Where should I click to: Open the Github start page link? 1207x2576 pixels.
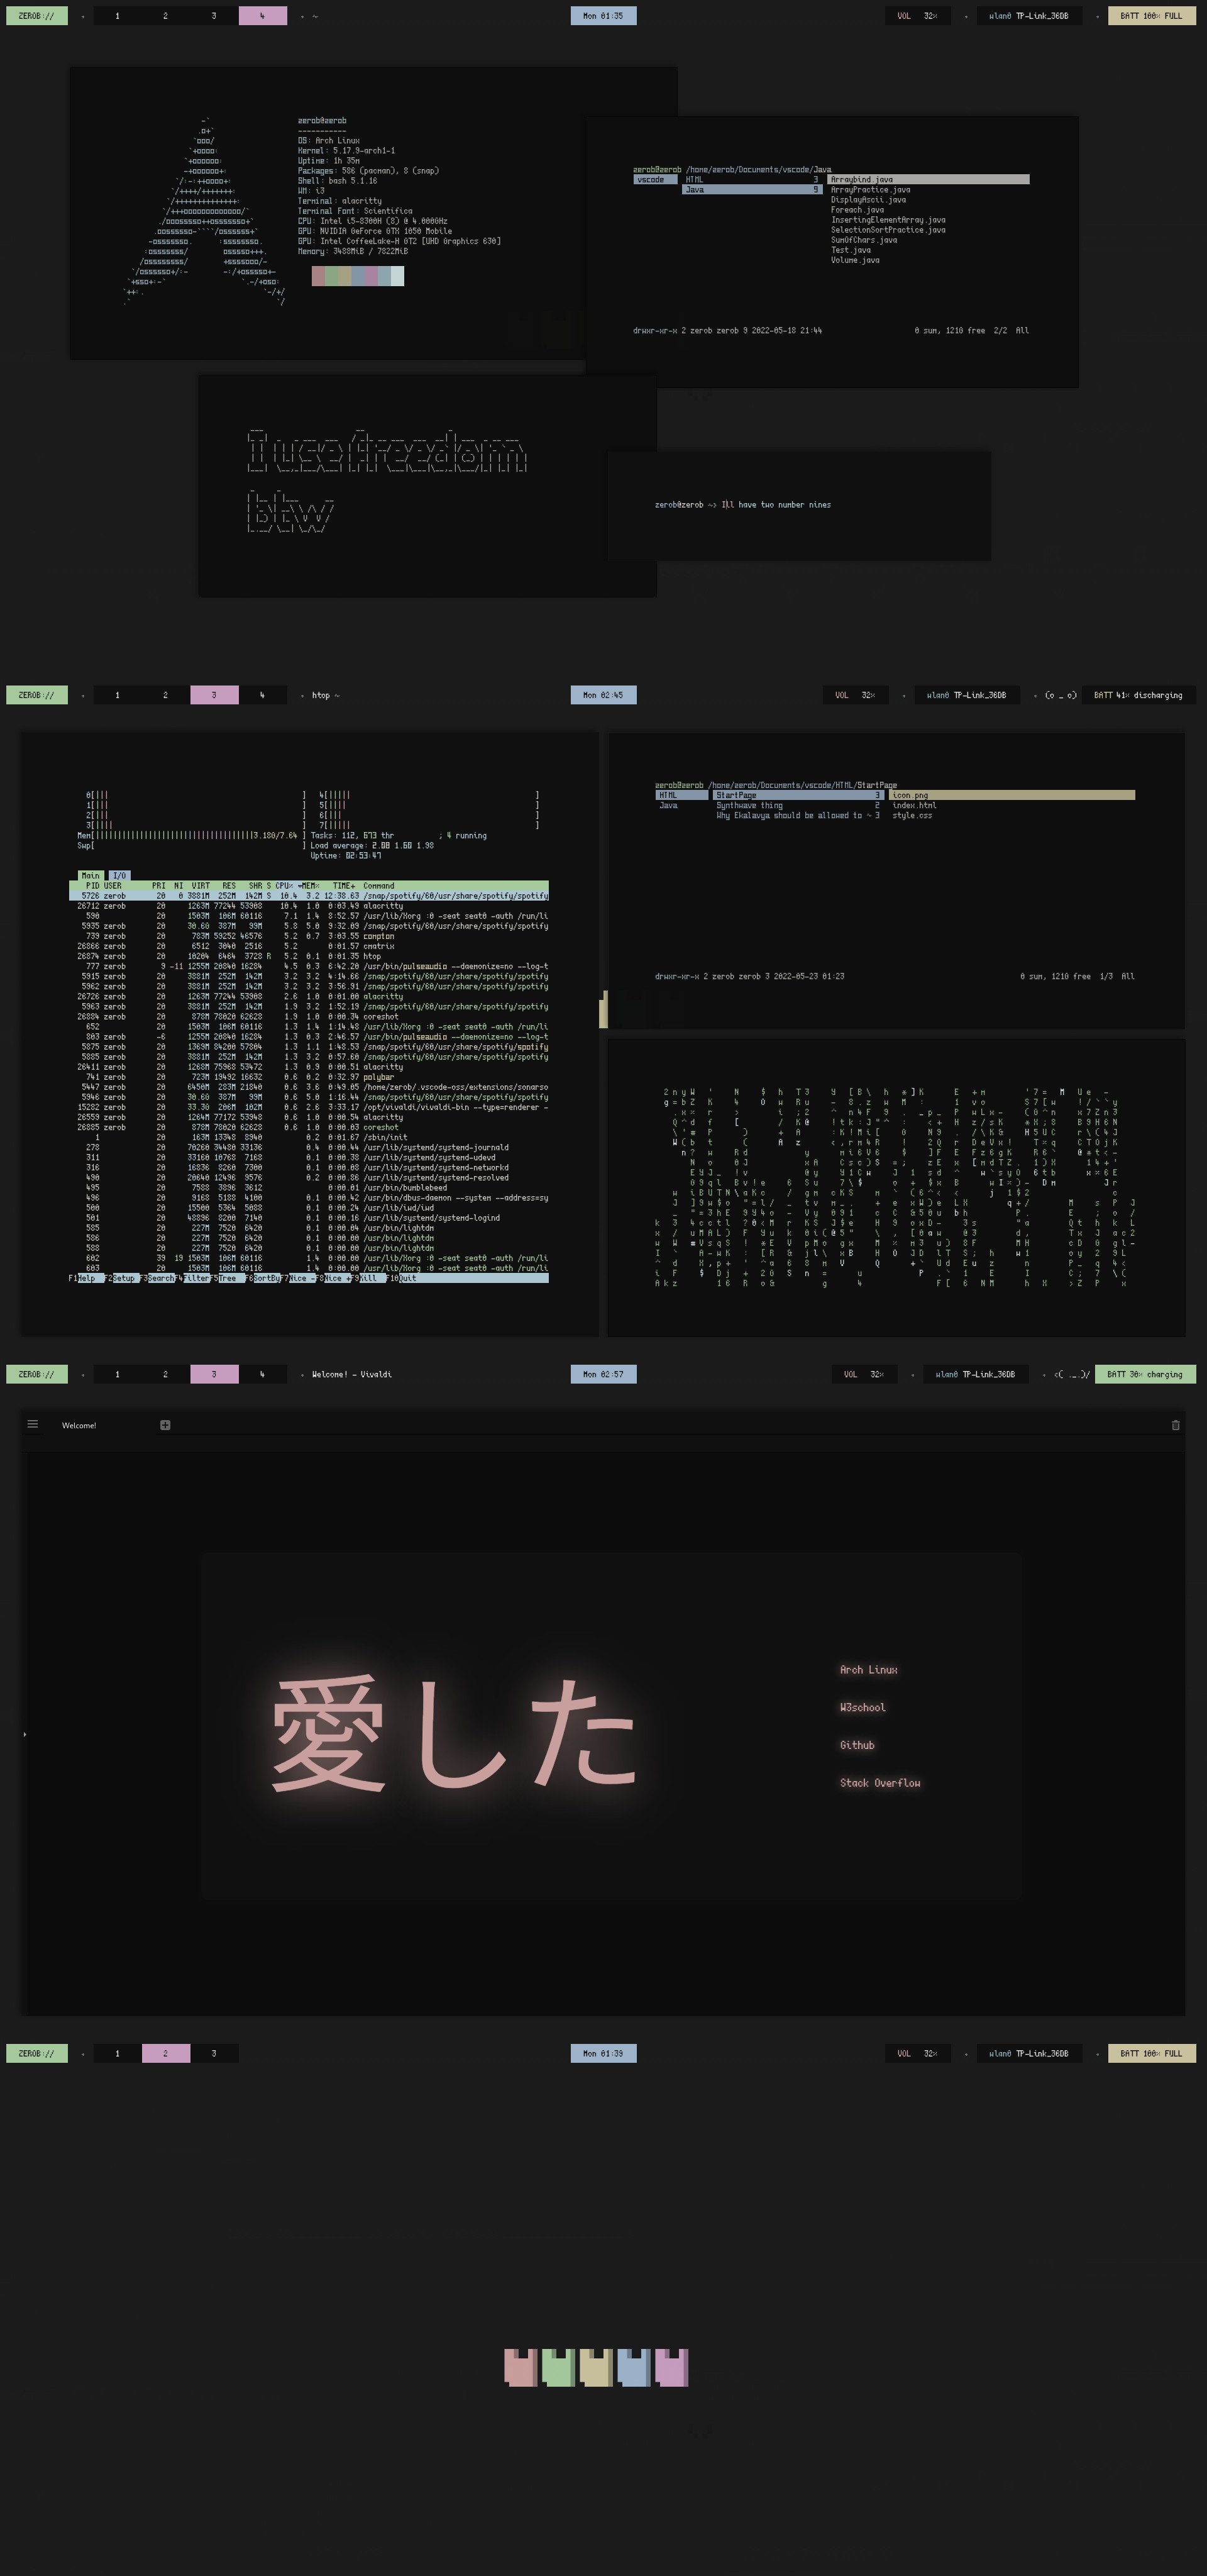[856, 1744]
